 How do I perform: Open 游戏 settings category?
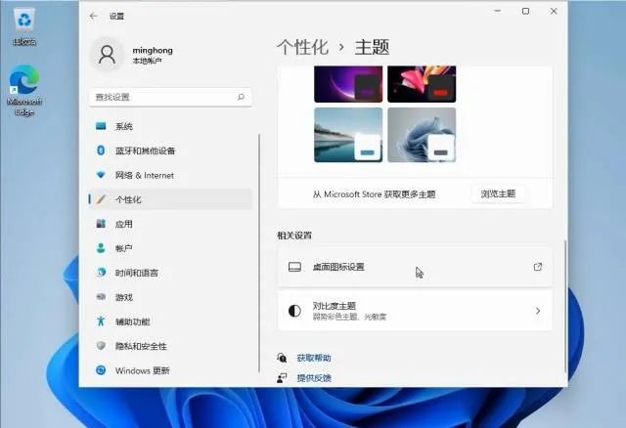[x=171, y=297]
